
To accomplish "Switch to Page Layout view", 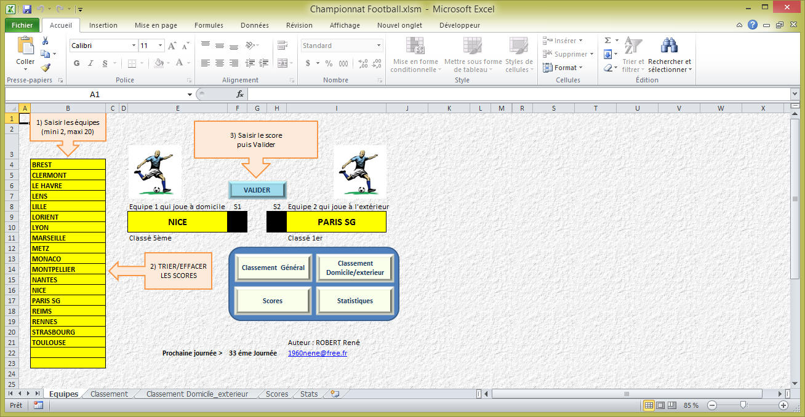I will (660, 405).
